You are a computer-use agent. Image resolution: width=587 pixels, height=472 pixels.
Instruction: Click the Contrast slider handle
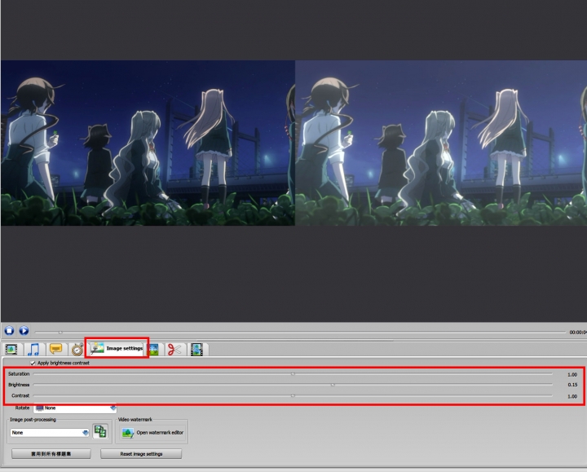coord(293,395)
